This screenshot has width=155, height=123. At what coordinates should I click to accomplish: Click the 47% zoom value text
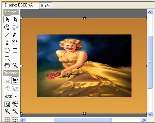(8, 97)
